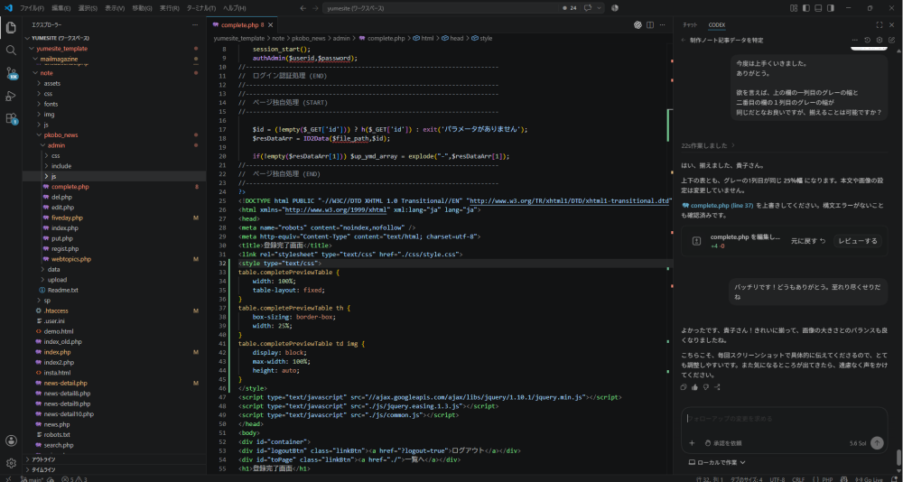
Task: Open the ファイル(F) menu
Action: [32, 8]
